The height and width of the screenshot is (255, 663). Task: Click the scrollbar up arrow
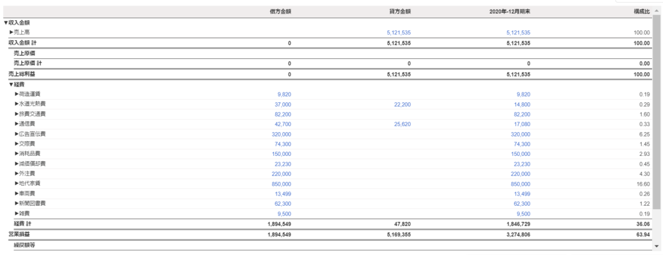pyautogui.click(x=657, y=10)
